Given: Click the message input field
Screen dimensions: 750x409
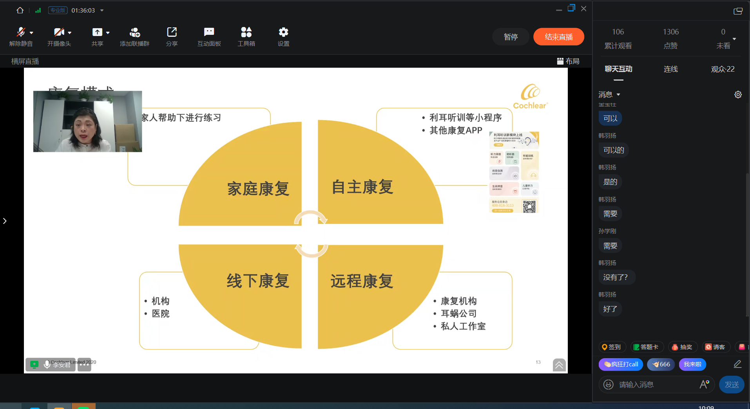Looking at the screenshot, I should [x=654, y=385].
